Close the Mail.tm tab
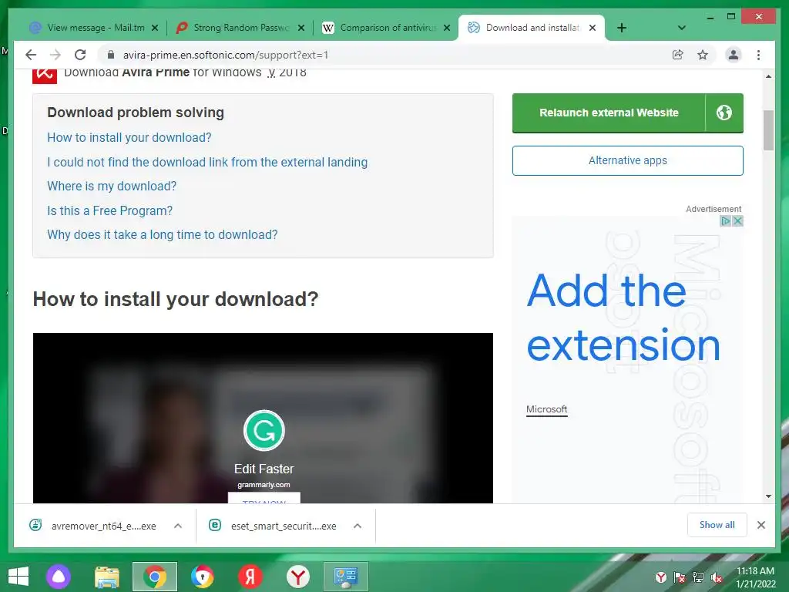789x592 pixels. [155, 28]
